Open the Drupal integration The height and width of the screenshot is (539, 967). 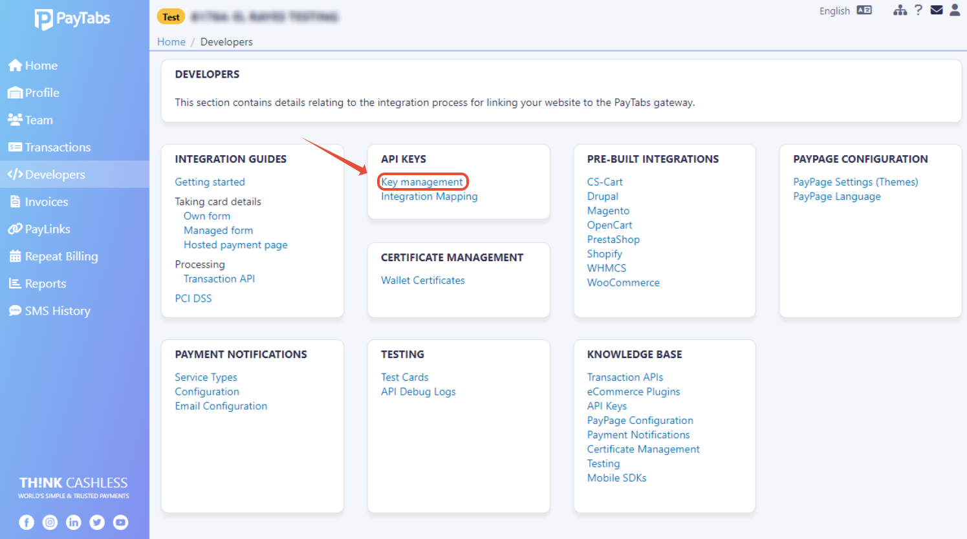[603, 196]
